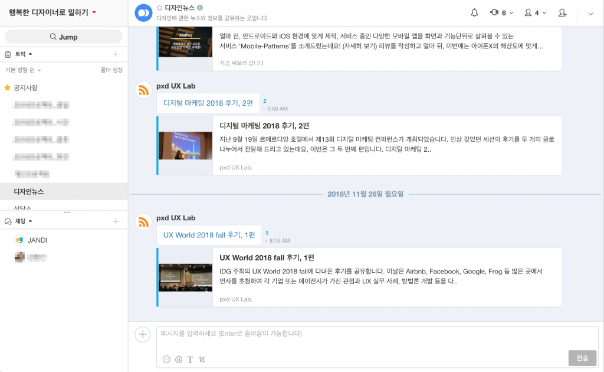
Task: Add a new topic with plus icon
Action: [x=116, y=54]
